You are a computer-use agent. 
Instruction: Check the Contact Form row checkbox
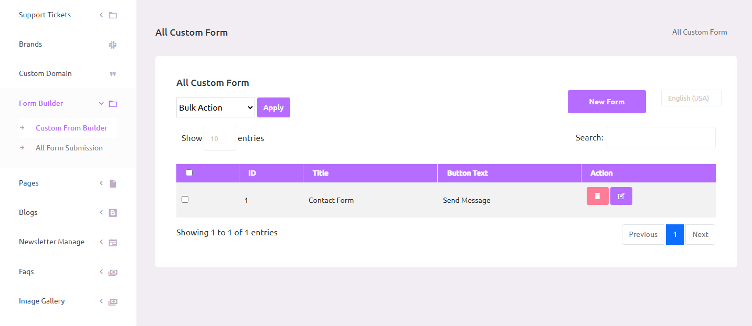point(185,200)
